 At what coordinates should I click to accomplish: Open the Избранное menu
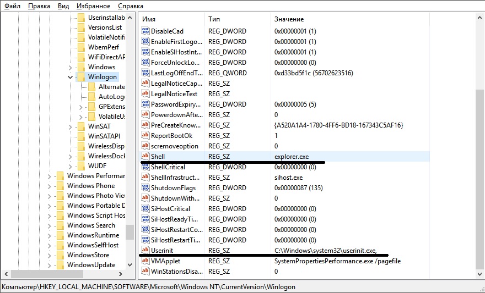(x=93, y=6)
